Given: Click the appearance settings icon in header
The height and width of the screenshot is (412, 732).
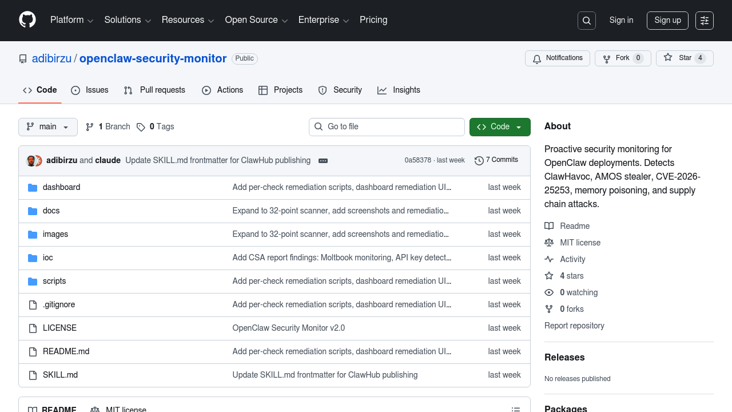Looking at the screenshot, I should (705, 21).
